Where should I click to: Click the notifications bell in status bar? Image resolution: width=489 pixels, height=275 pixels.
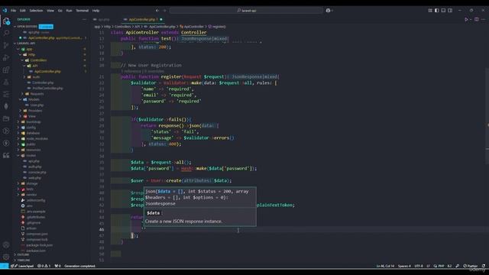(484, 266)
